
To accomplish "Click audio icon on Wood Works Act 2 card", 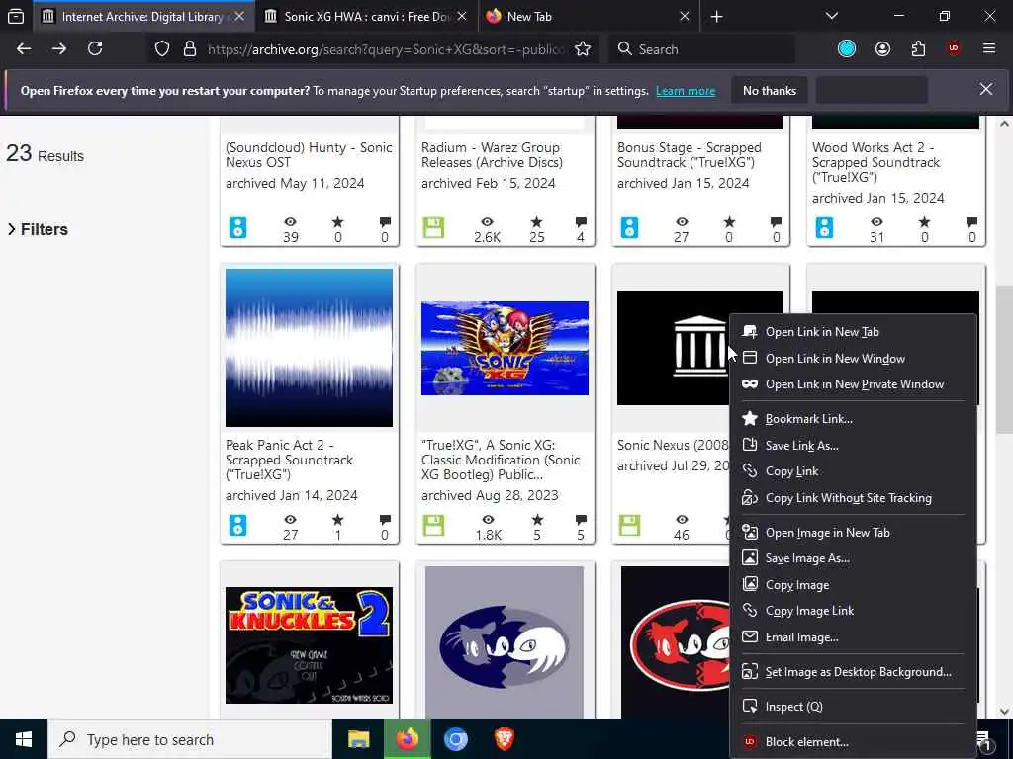I will [824, 228].
